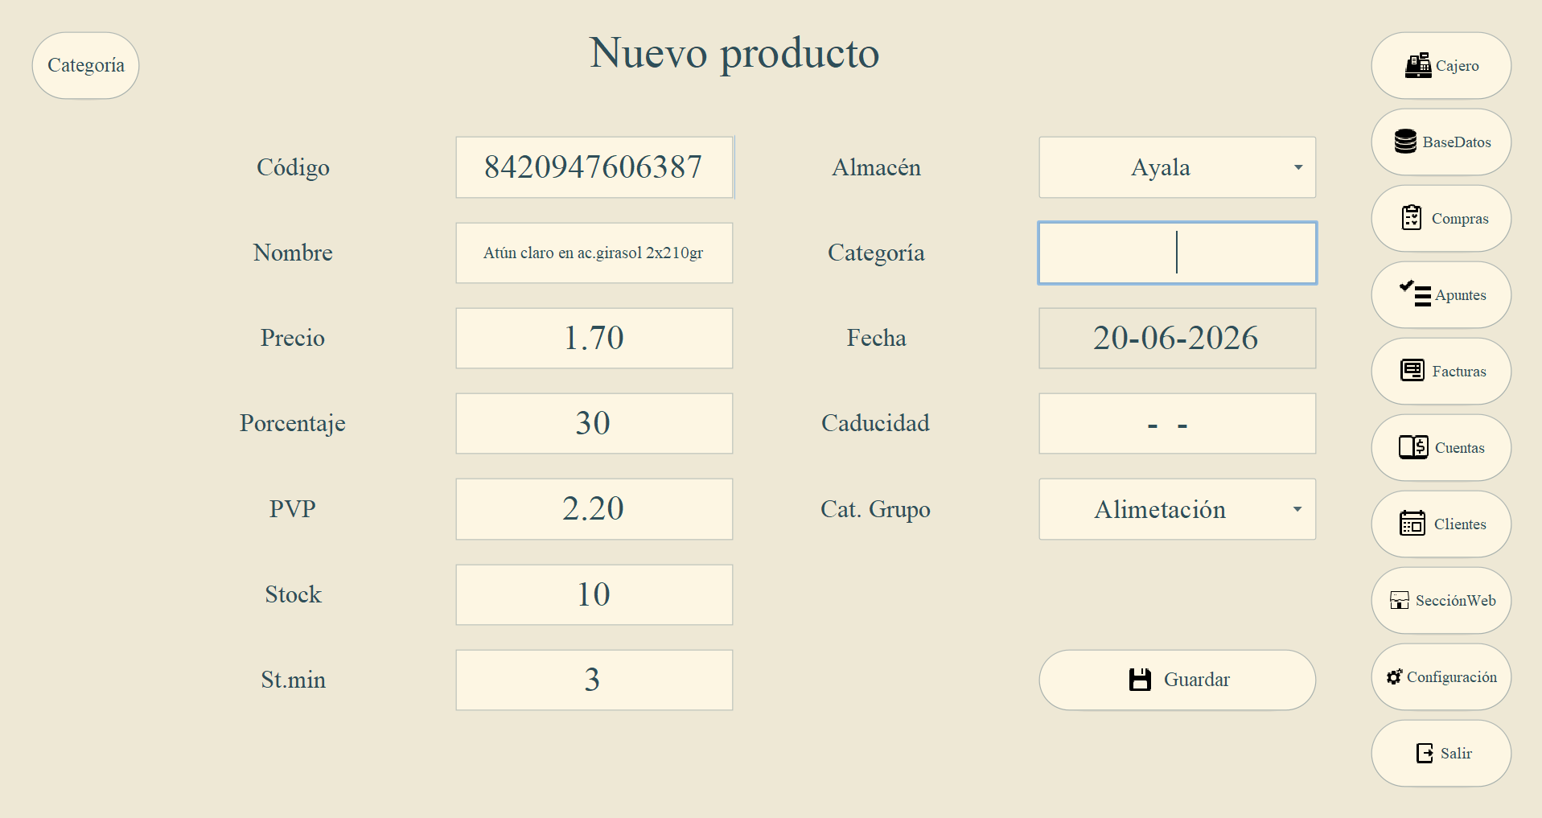
Task: Click the Categoría button at top left
Action: coord(85,65)
